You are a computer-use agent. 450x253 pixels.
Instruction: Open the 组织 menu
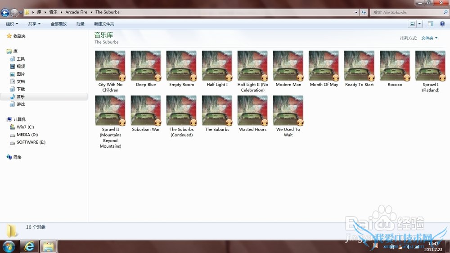point(12,24)
